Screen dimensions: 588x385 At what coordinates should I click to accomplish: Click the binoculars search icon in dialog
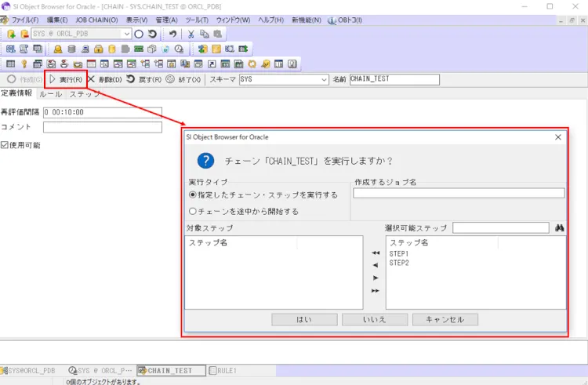(x=559, y=228)
